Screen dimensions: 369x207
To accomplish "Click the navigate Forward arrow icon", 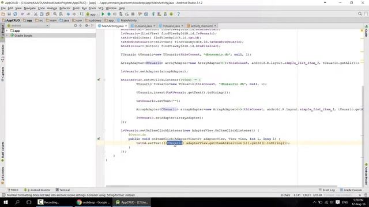I will point(74,14).
